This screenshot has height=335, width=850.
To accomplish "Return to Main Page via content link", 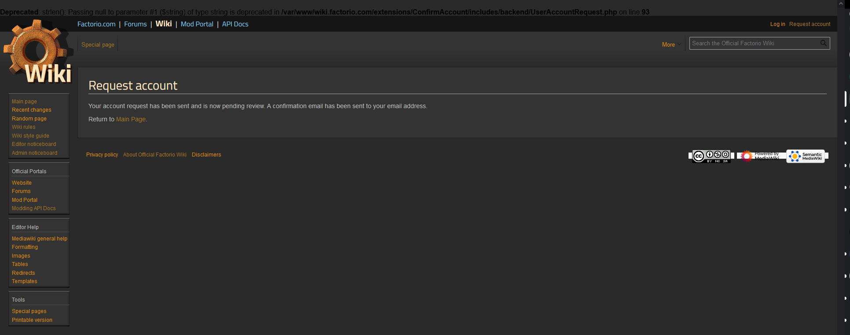I will tap(131, 119).
